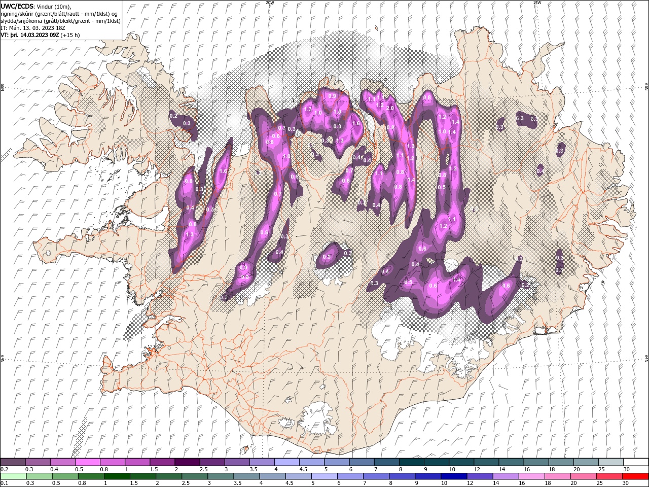Select the 'VT: þri. 14.03.2023 09Z' valid time line
The width and height of the screenshot is (649, 487).
tap(30, 35)
